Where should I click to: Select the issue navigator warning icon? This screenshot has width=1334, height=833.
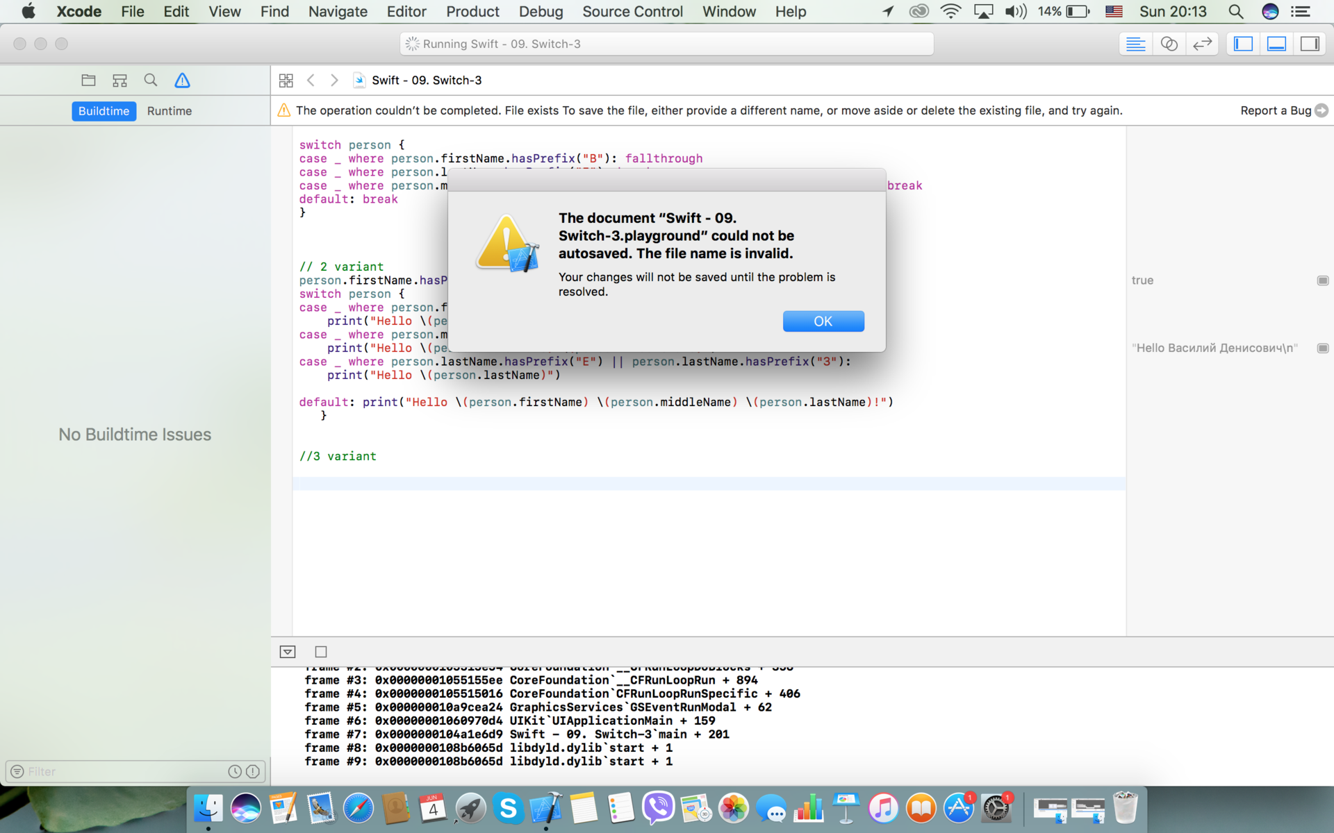(182, 80)
